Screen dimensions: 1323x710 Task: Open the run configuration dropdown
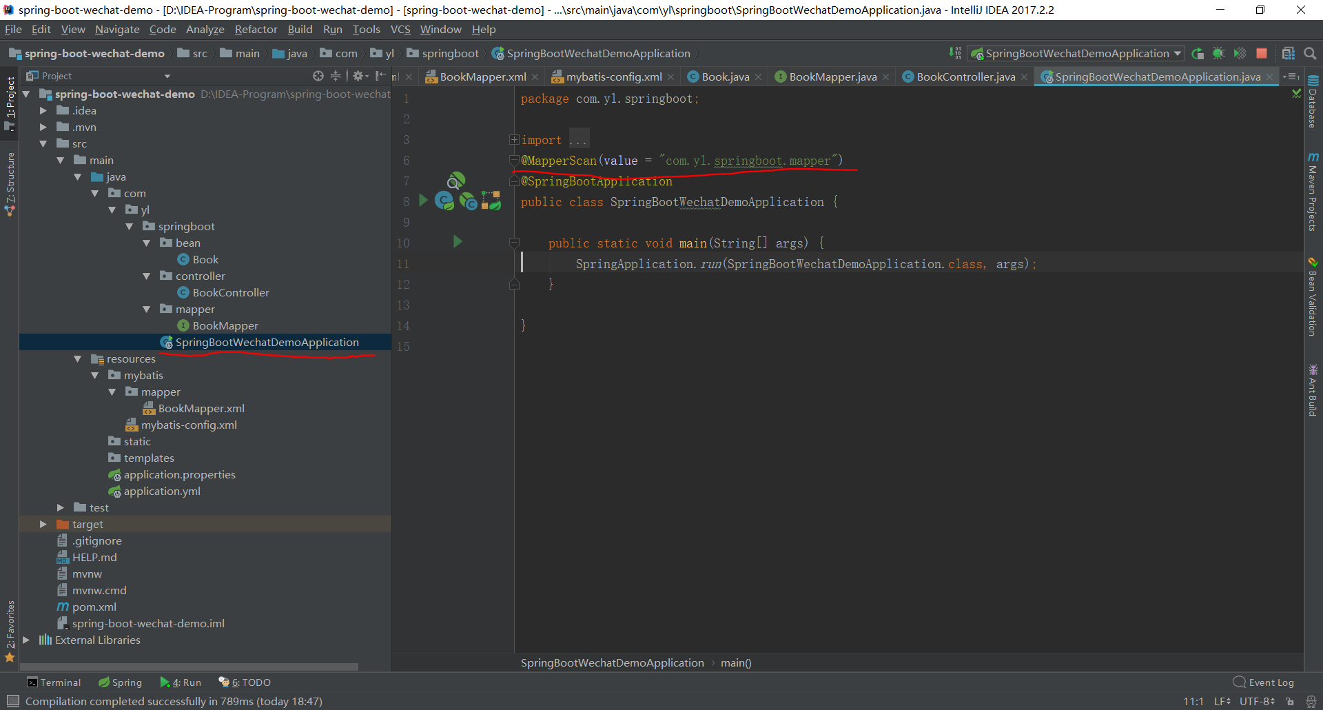click(1076, 54)
